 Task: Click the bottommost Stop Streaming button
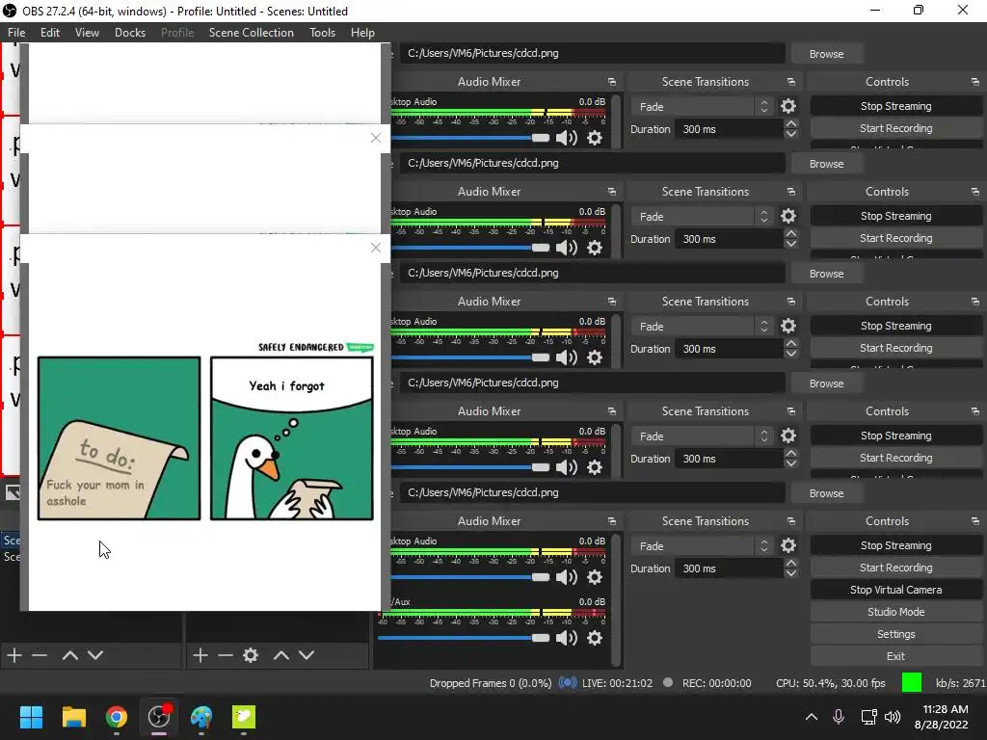point(895,545)
